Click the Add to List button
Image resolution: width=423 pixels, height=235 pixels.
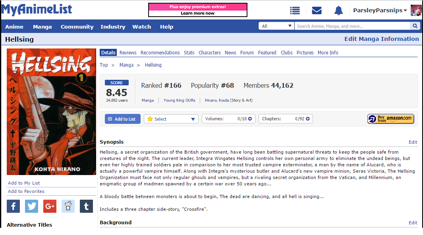[x=122, y=119]
